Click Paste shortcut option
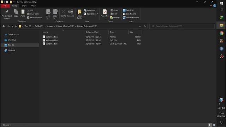The image size is (226, 127). (35, 18)
